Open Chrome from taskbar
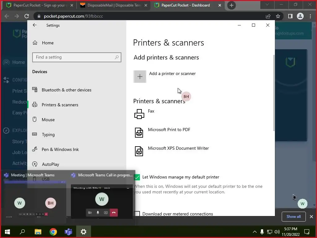 pos(53,232)
